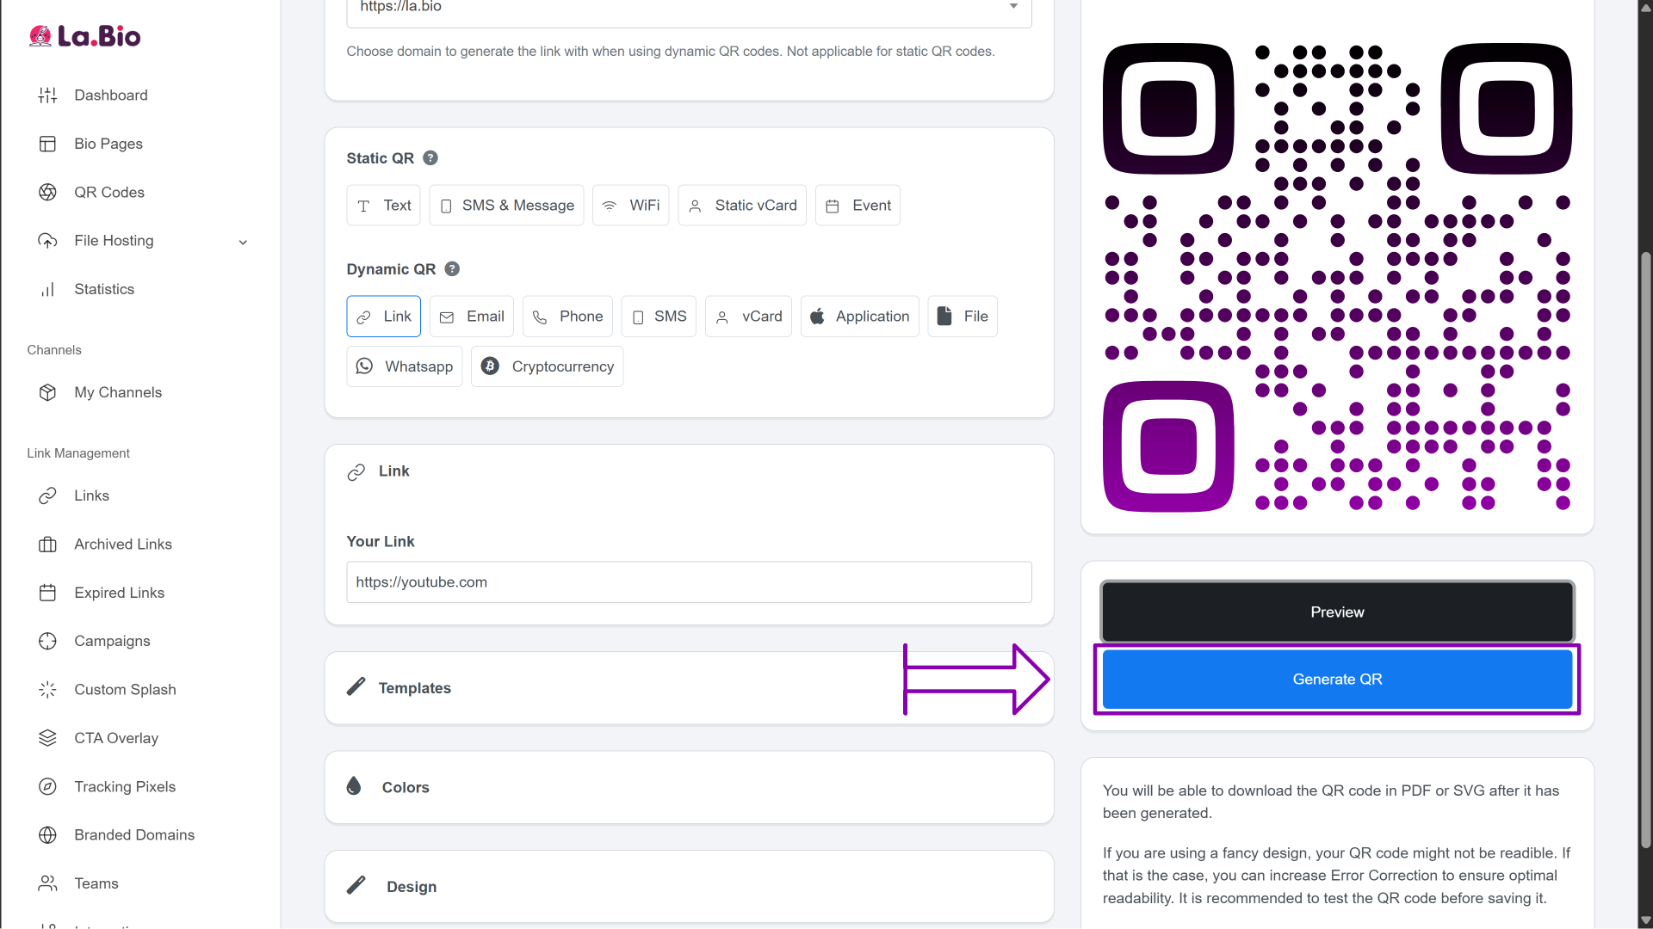Viewport: 1653px width, 929px height.
Task: Click the Dynamic QR help question icon
Action: pos(452,269)
